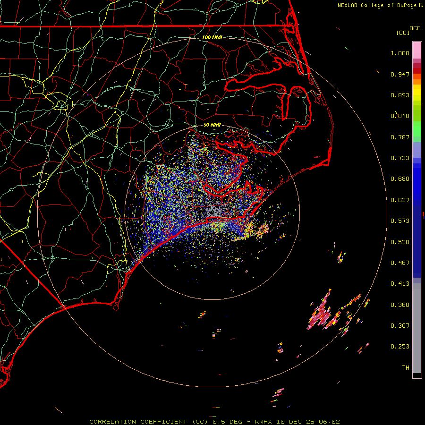This screenshot has width=425, height=425.
Task: Select the 0.253 scale value
Action: [400, 347]
